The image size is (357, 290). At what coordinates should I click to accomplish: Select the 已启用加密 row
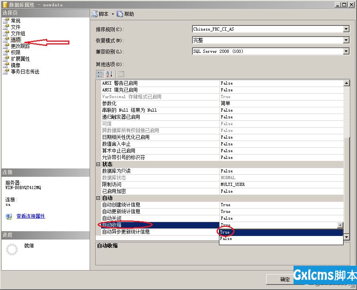pos(222,191)
